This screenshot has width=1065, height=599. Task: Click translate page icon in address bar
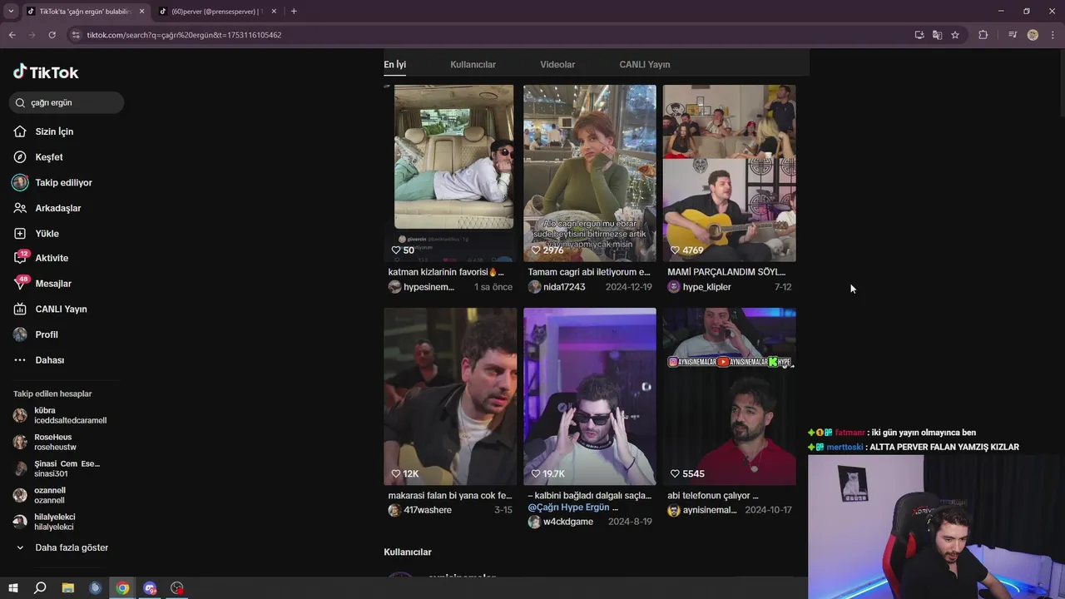937,35
